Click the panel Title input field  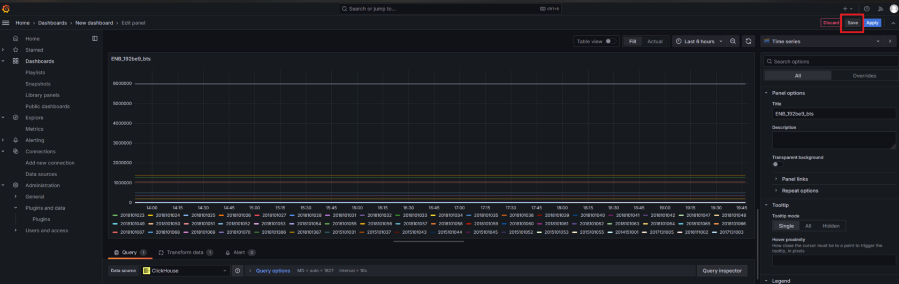[x=833, y=114]
